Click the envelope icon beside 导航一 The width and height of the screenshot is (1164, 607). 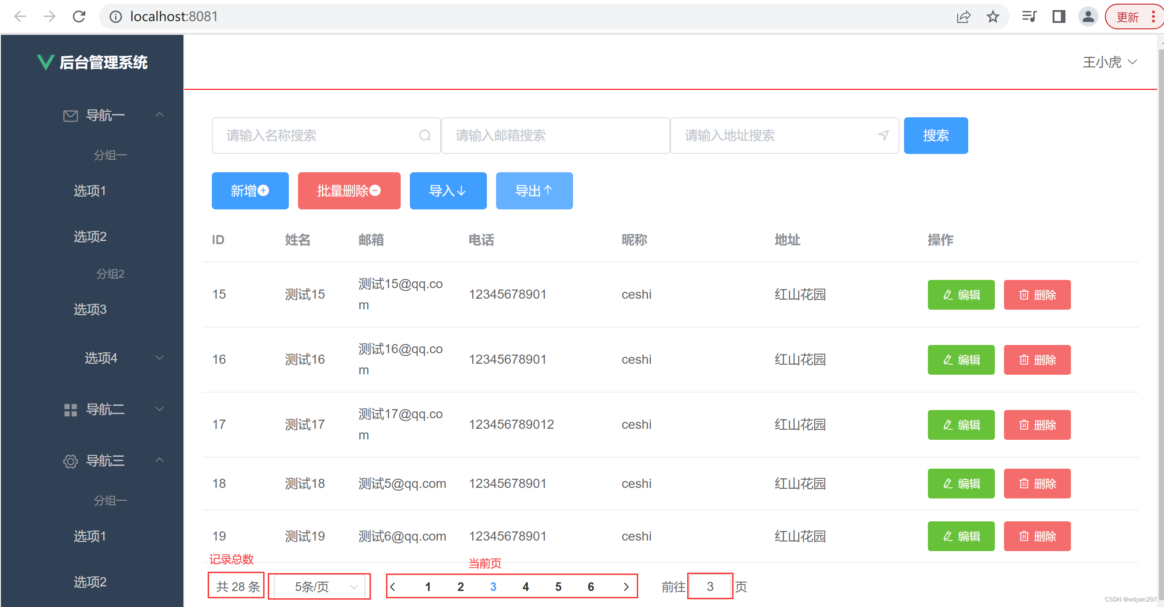pyautogui.click(x=70, y=115)
